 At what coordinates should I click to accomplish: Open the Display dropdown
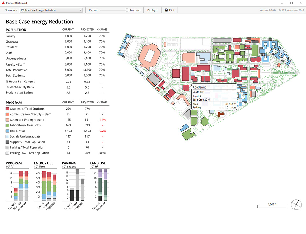(152, 10)
